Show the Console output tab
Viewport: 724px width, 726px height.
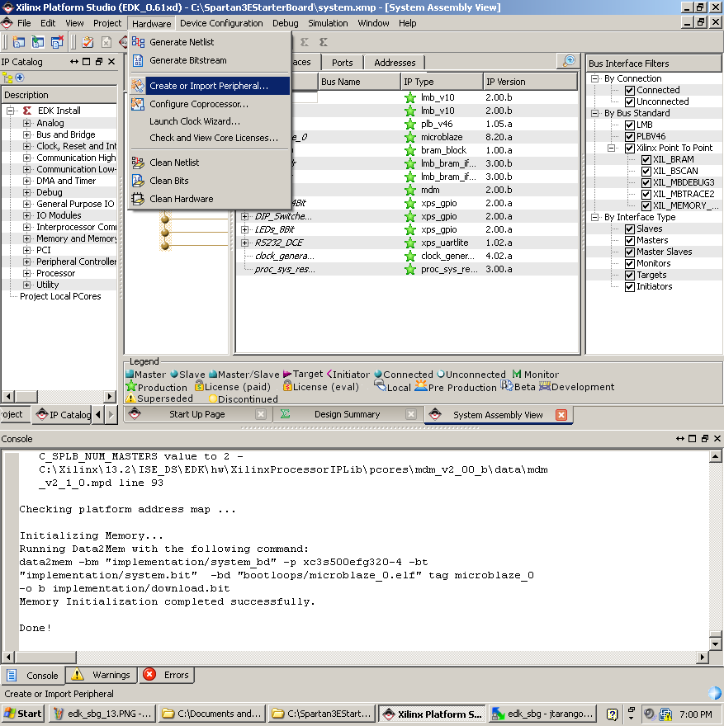pyautogui.click(x=34, y=675)
